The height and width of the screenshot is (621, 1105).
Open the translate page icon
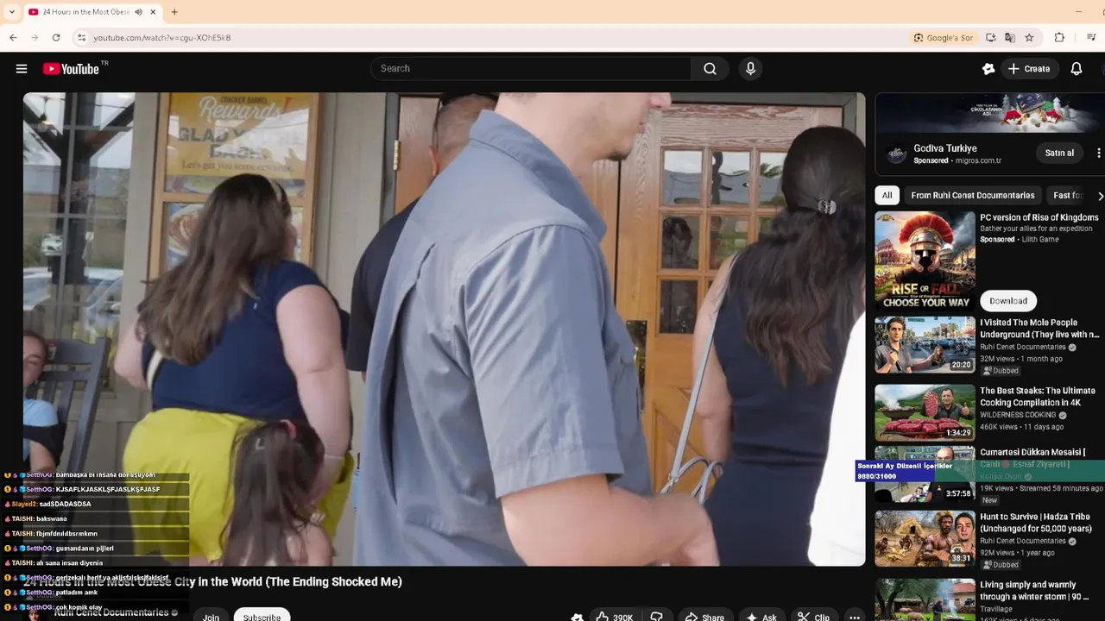click(1010, 37)
